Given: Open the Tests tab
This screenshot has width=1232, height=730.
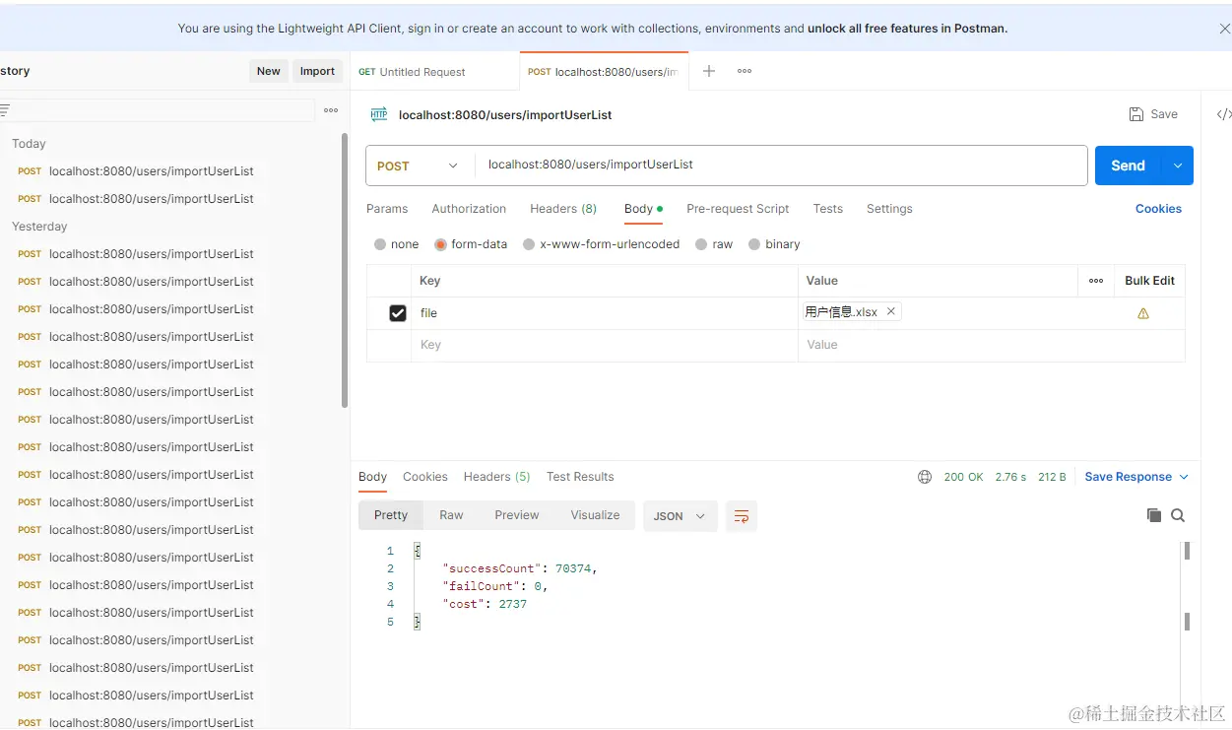Looking at the screenshot, I should pyautogui.click(x=827, y=209).
